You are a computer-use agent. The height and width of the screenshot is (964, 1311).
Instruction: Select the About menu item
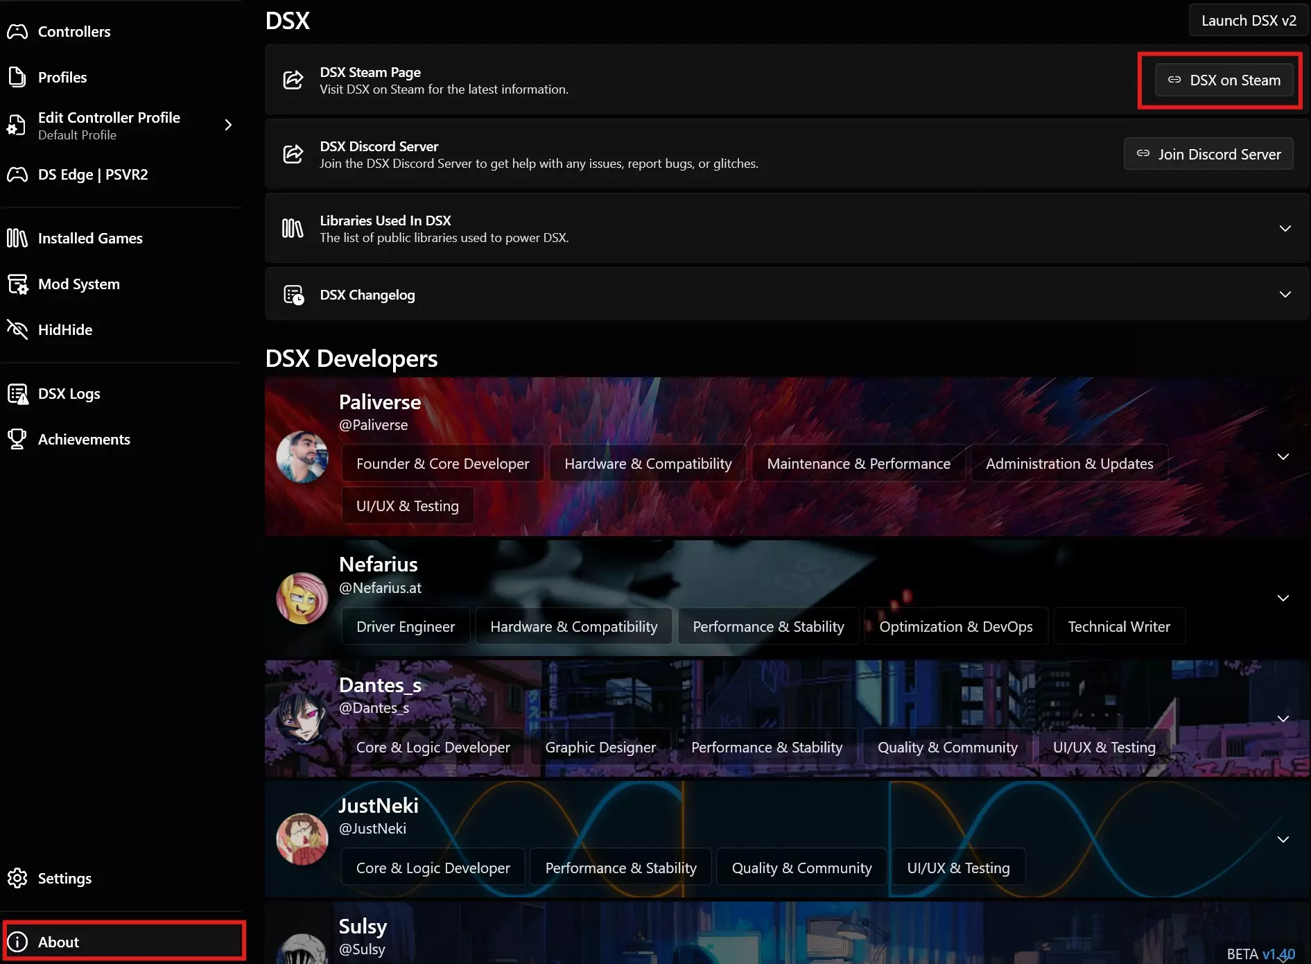(x=123, y=941)
